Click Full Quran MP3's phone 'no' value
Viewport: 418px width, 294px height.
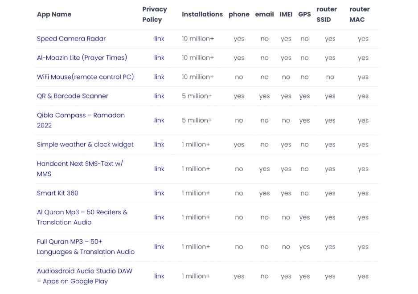tap(239, 247)
